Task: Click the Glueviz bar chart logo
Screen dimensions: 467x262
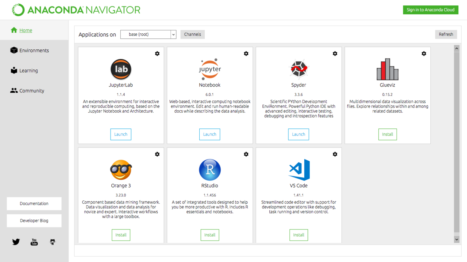Action: coord(388,69)
